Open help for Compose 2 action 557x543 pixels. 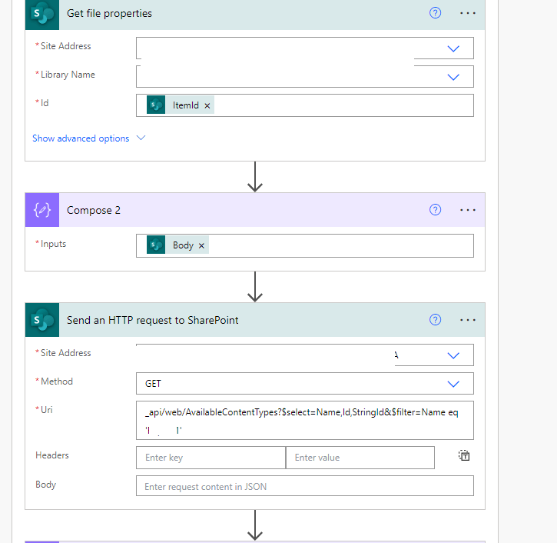click(x=435, y=210)
